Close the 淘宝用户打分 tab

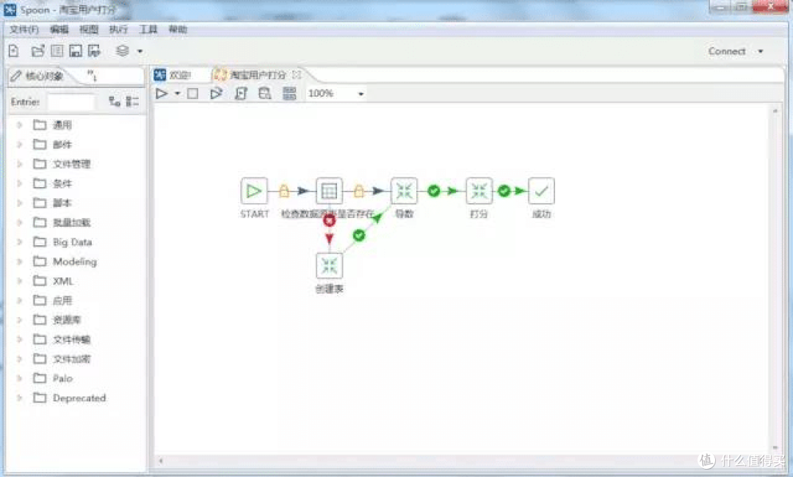[x=297, y=75]
